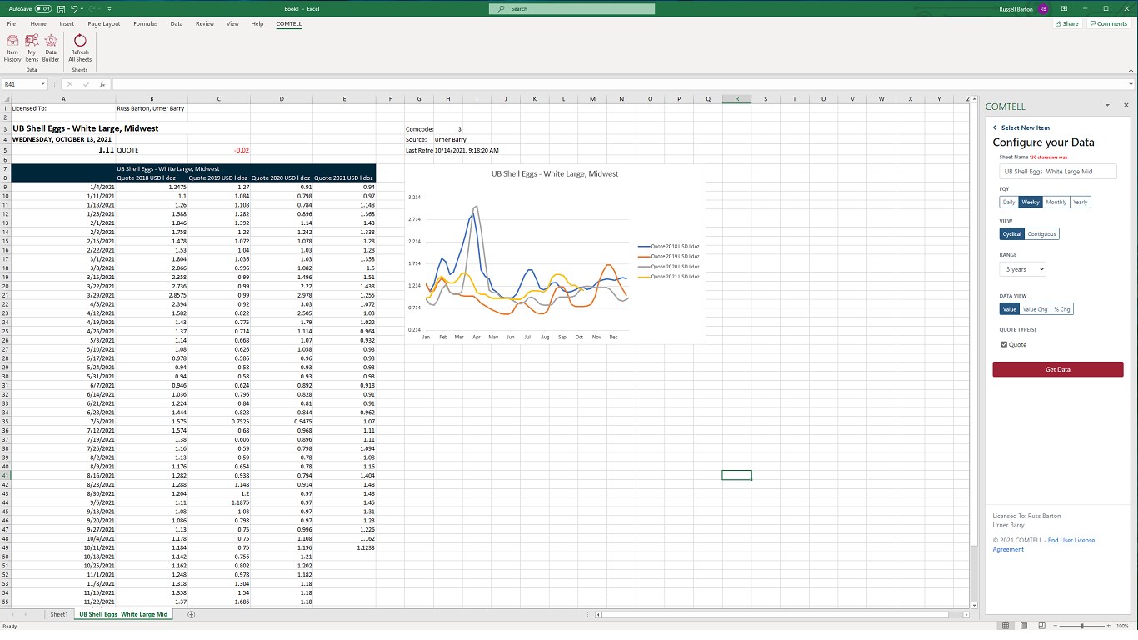This screenshot has width=1138, height=640.
Task: Click the horizontal scrollbar track
Action: [x=776, y=614]
